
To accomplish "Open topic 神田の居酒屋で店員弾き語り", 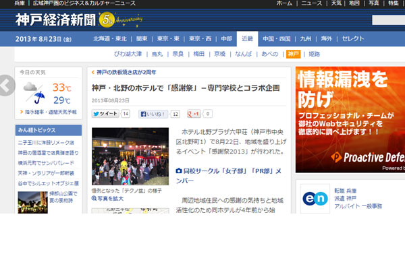I will pos(49,153).
